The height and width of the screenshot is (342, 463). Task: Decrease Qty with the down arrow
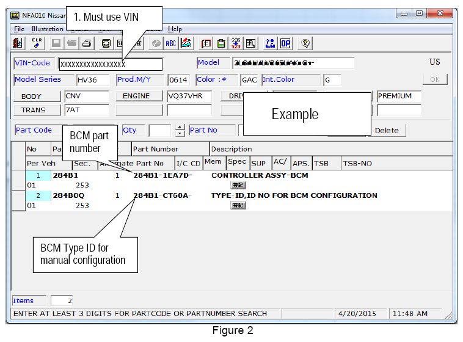pyautogui.click(x=180, y=134)
